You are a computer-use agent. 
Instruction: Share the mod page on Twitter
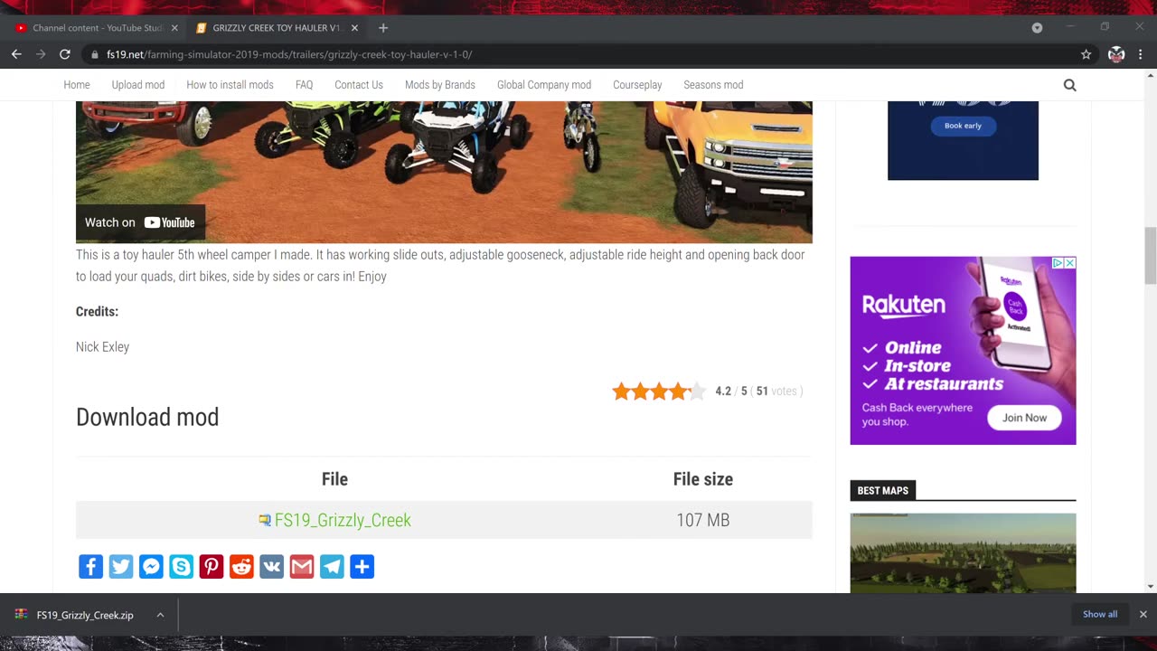(x=121, y=567)
